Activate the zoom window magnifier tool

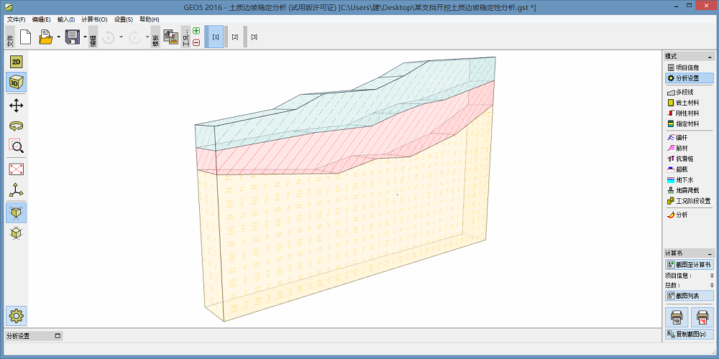point(16,146)
